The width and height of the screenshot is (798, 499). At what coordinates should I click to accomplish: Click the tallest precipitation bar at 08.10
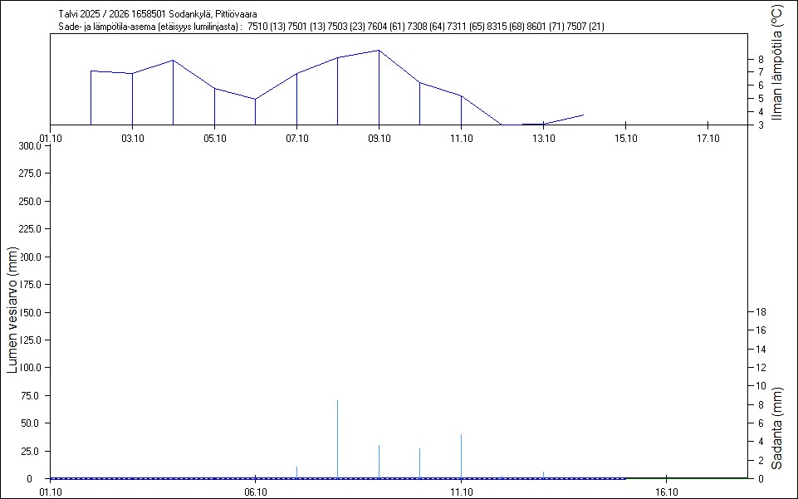coord(337,438)
